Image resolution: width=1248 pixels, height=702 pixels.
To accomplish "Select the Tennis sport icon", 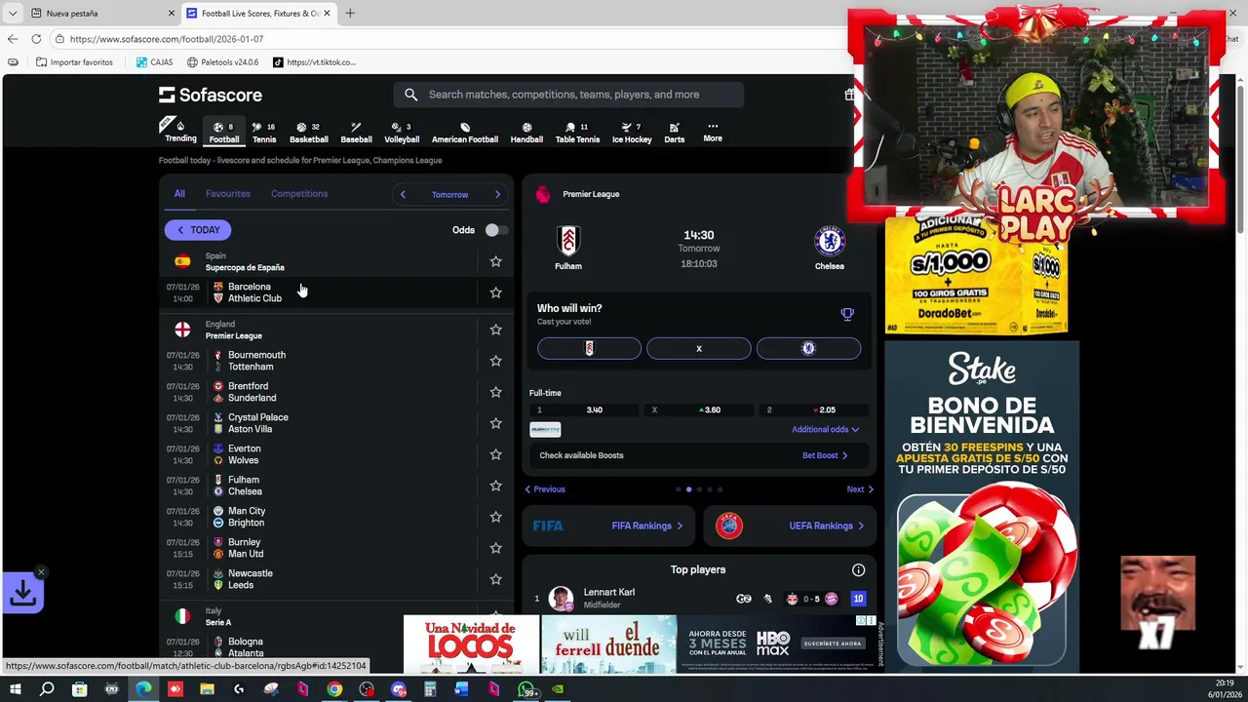I will [264, 133].
